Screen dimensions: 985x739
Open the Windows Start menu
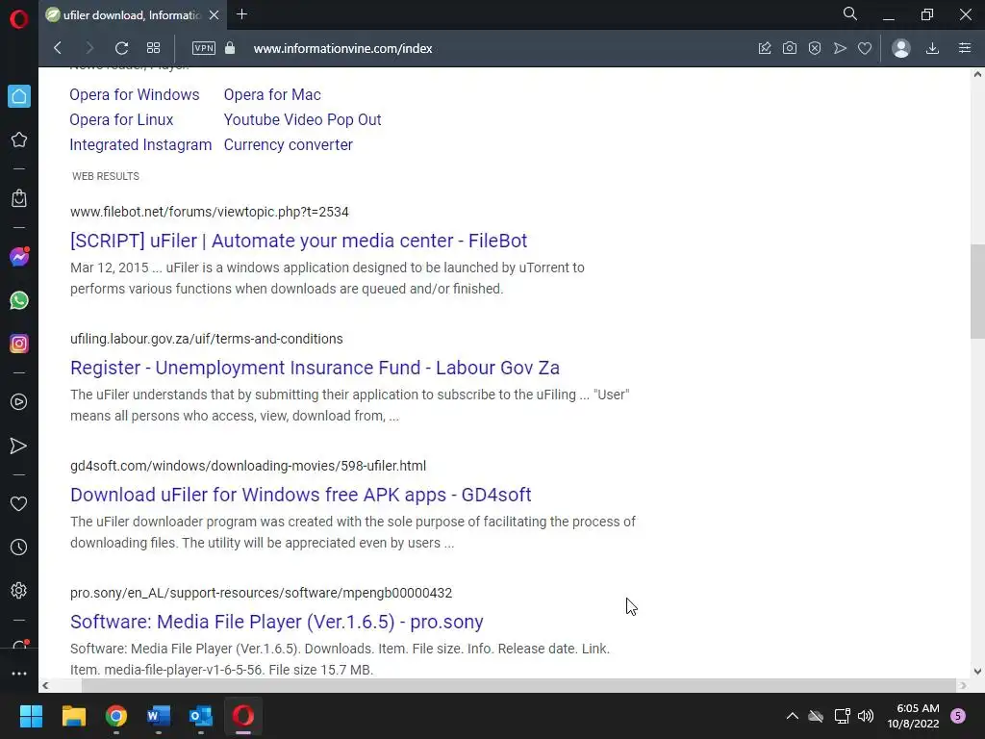(31, 716)
